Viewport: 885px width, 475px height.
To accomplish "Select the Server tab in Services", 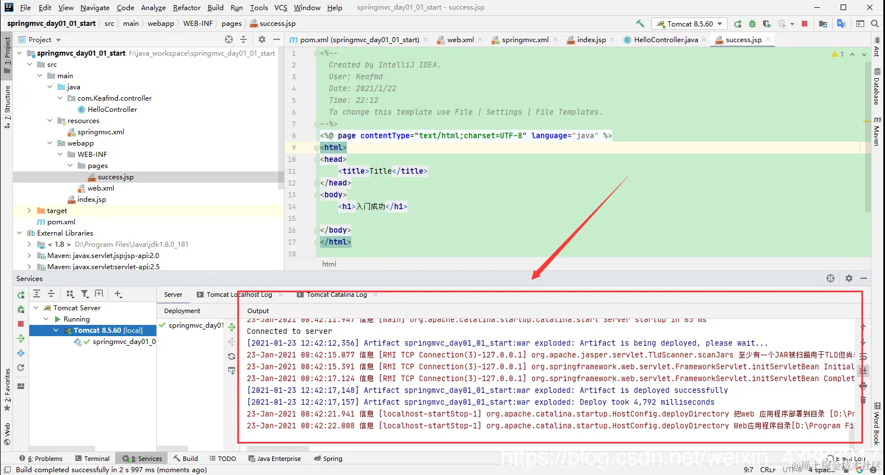I will point(173,295).
